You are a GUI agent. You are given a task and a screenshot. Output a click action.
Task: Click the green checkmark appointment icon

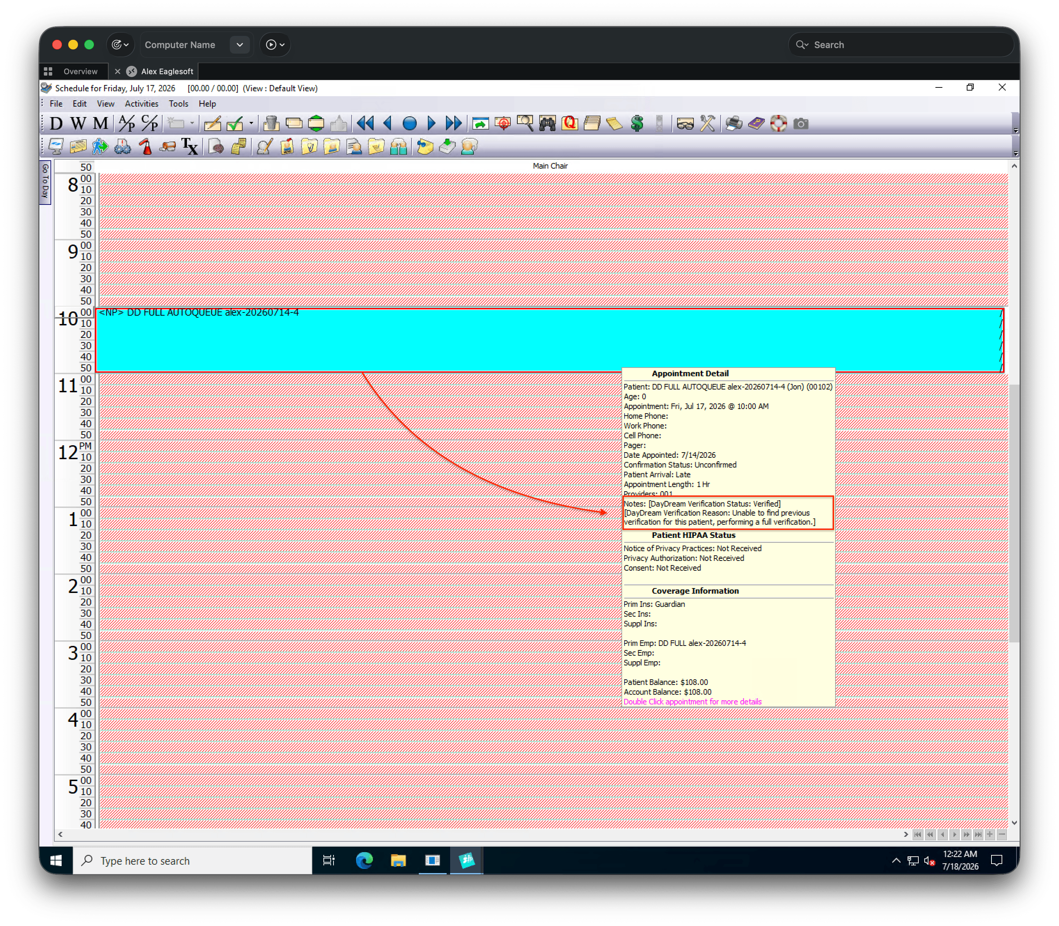235,124
